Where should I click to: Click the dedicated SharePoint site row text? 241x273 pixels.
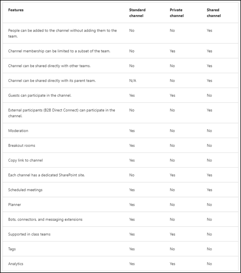pos(46,175)
